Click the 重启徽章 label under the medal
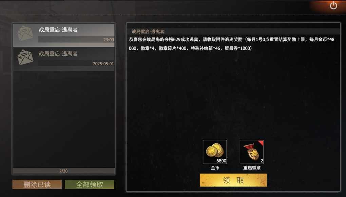This screenshot has height=197, width=346. click(252, 168)
